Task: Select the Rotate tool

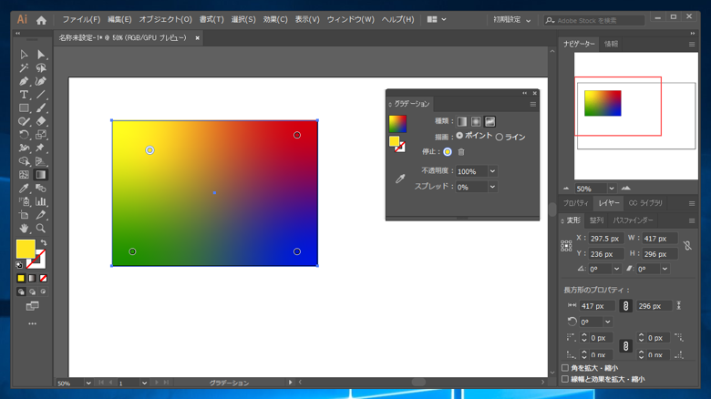Action: (24, 135)
